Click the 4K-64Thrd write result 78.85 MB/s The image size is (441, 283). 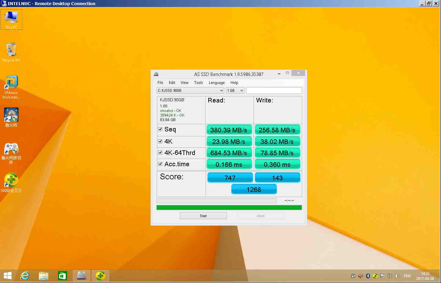coord(277,153)
